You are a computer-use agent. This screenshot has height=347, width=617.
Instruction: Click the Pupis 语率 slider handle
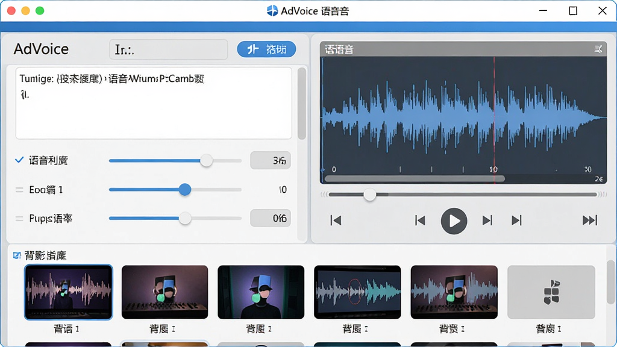184,218
